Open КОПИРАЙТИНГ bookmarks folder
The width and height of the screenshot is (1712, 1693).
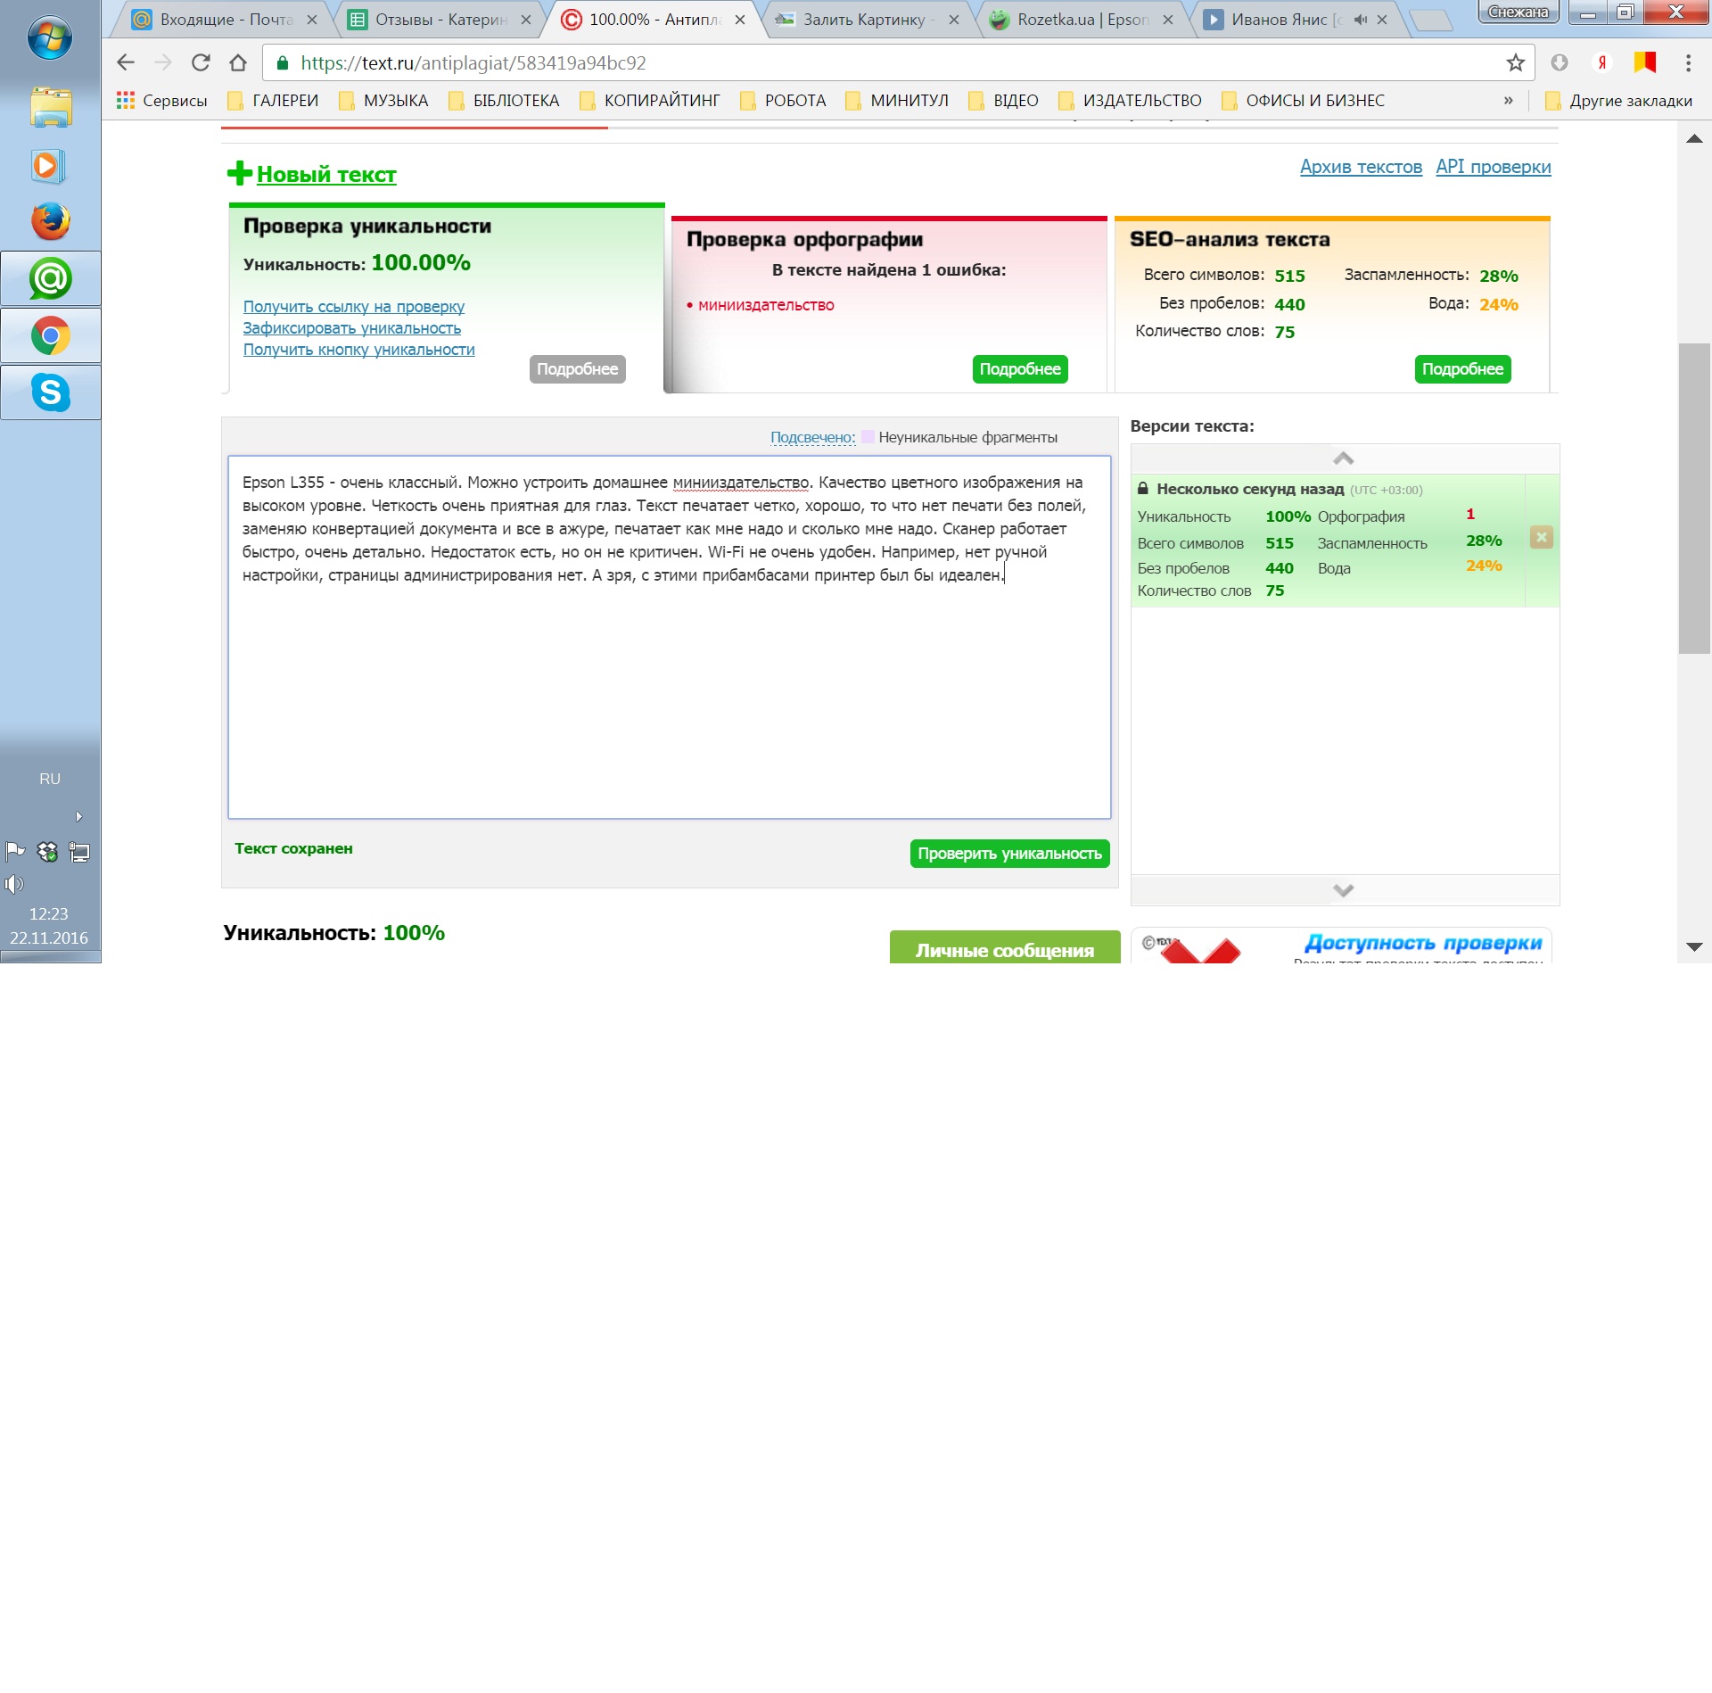(649, 101)
